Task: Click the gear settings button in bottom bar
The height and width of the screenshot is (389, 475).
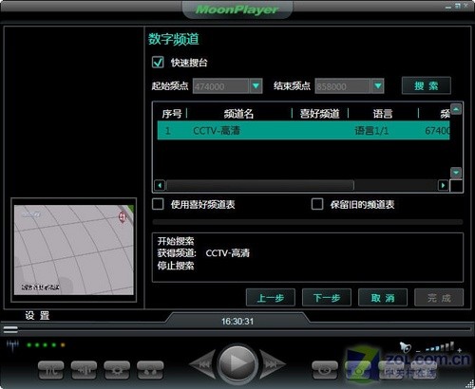Action: (x=117, y=370)
